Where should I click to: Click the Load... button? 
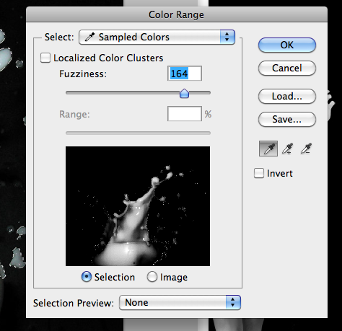(x=287, y=96)
